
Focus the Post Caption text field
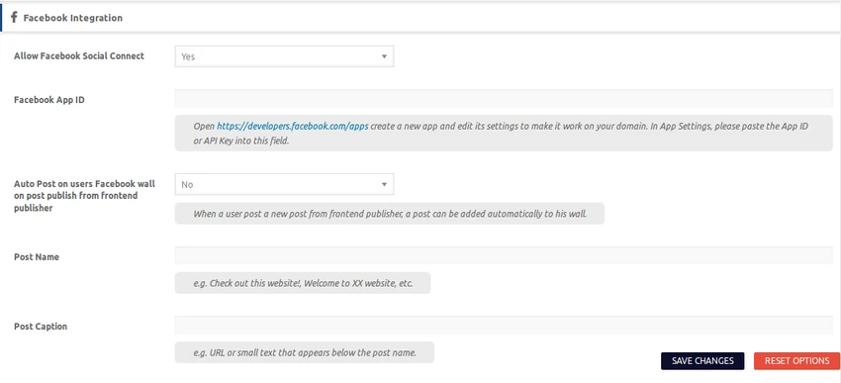pyautogui.click(x=504, y=325)
